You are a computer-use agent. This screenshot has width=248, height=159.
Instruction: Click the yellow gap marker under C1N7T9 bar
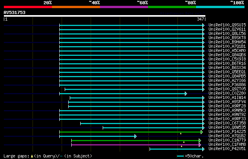[184, 142]
